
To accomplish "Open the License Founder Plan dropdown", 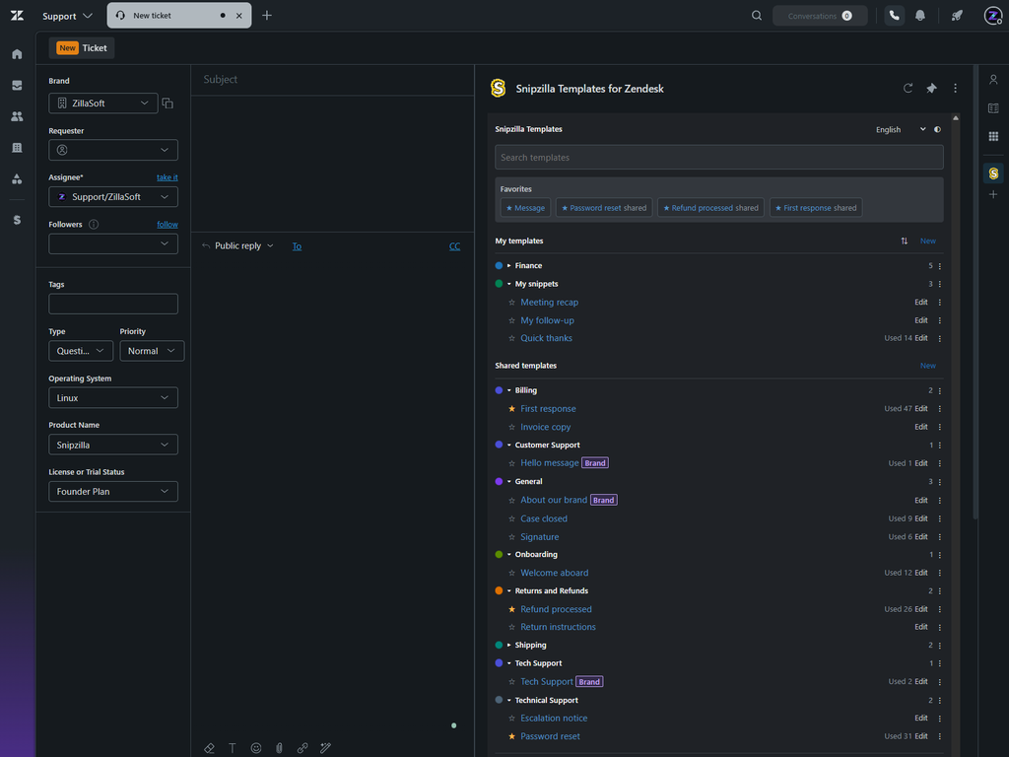I will pyautogui.click(x=113, y=492).
